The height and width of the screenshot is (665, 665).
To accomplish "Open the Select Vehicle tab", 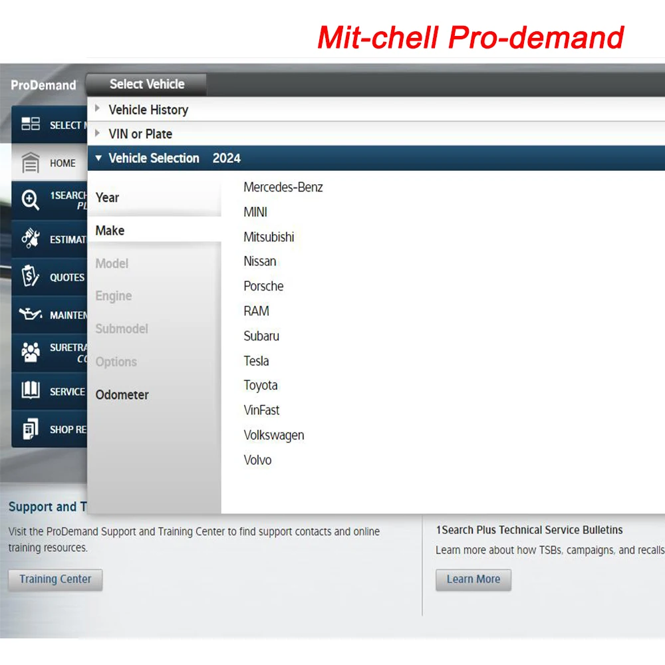I will tap(147, 84).
